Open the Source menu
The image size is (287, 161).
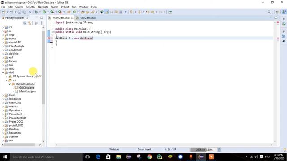click(x=19, y=7)
